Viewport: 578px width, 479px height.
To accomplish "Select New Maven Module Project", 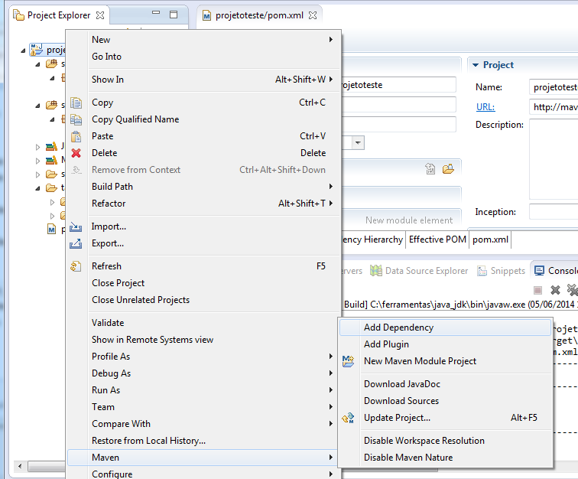I will pos(445,361).
